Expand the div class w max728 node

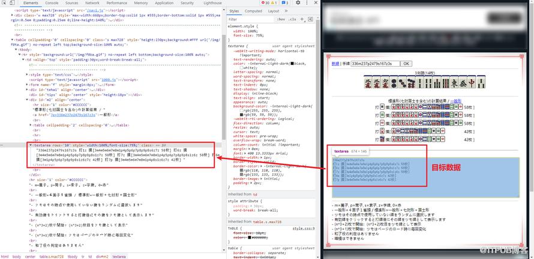(x=13, y=16)
